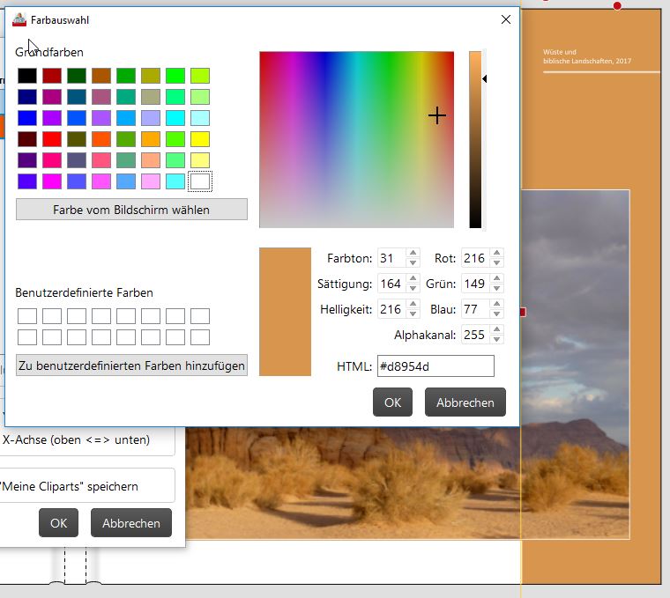Select the white swatch in Grundfarben
Image resolution: width=670 pixels, height=598 pixels.
point(200,181)
